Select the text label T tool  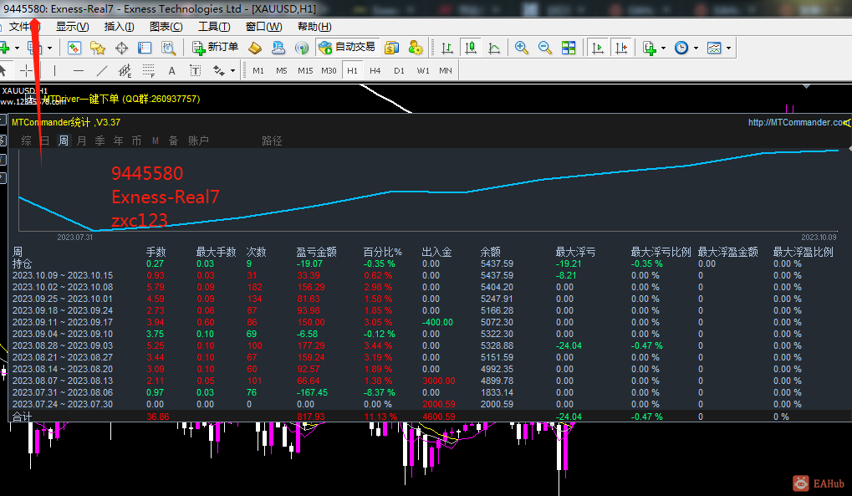(x=195, y=71)
